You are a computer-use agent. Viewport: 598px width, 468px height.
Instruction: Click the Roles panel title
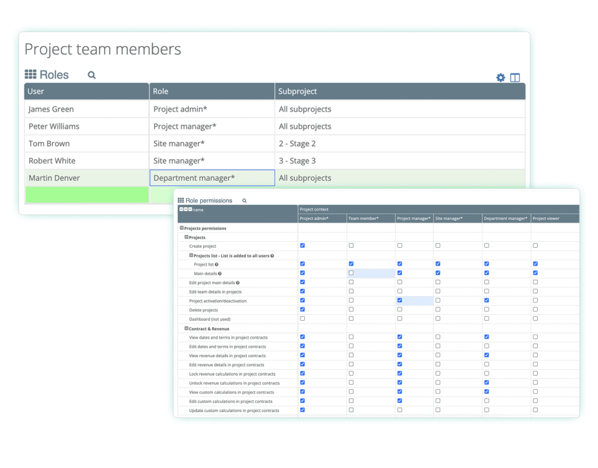tap(54, 74)
